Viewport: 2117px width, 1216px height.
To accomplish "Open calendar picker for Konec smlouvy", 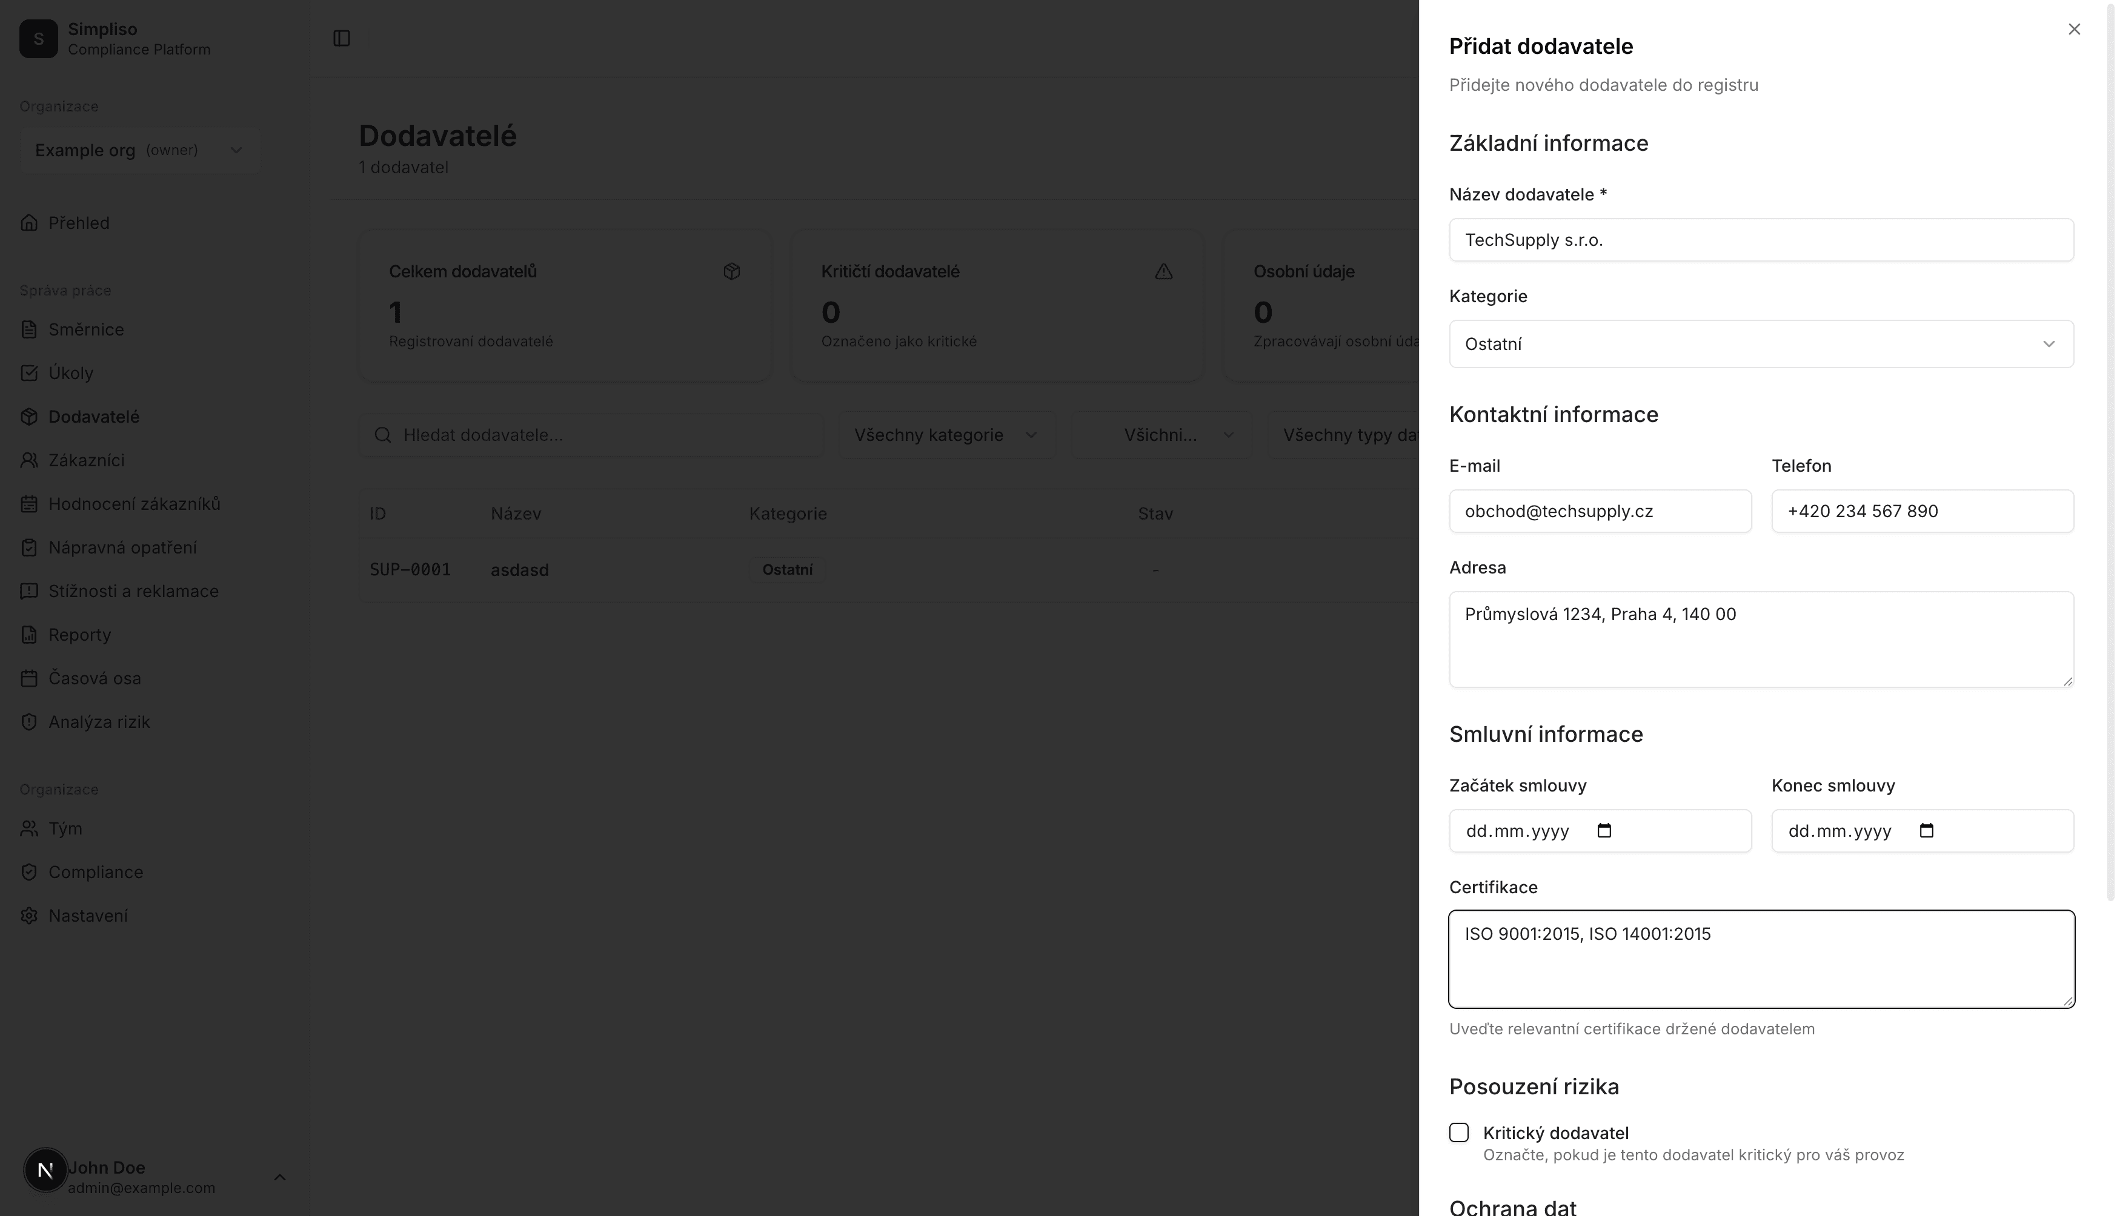I will pyautogui.click(x=1926, y=831).
